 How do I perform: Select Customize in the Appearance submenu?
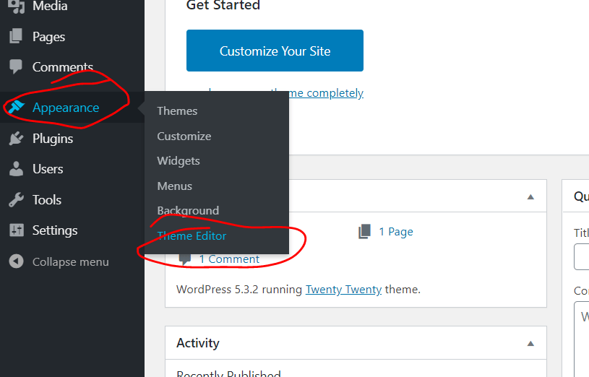click(184, 136)
